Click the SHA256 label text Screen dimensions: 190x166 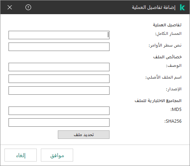tap(173, 121)
